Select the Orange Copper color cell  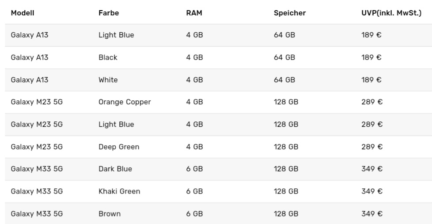pos(125,102)
